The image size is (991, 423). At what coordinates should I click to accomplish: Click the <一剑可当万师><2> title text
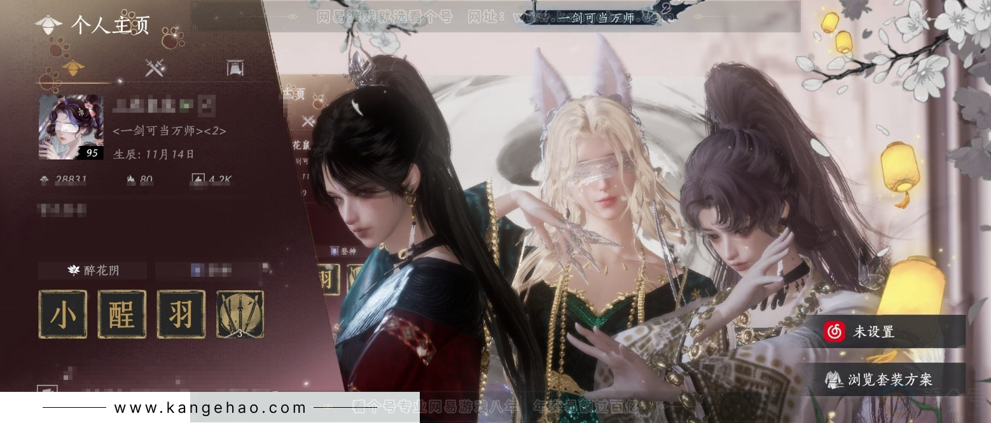(169, 131)
